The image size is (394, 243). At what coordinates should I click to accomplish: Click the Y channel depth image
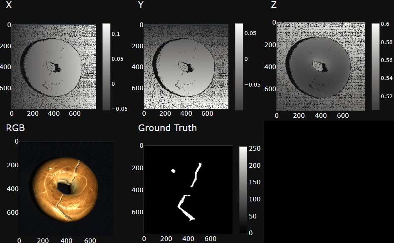(x=186, y=67)
